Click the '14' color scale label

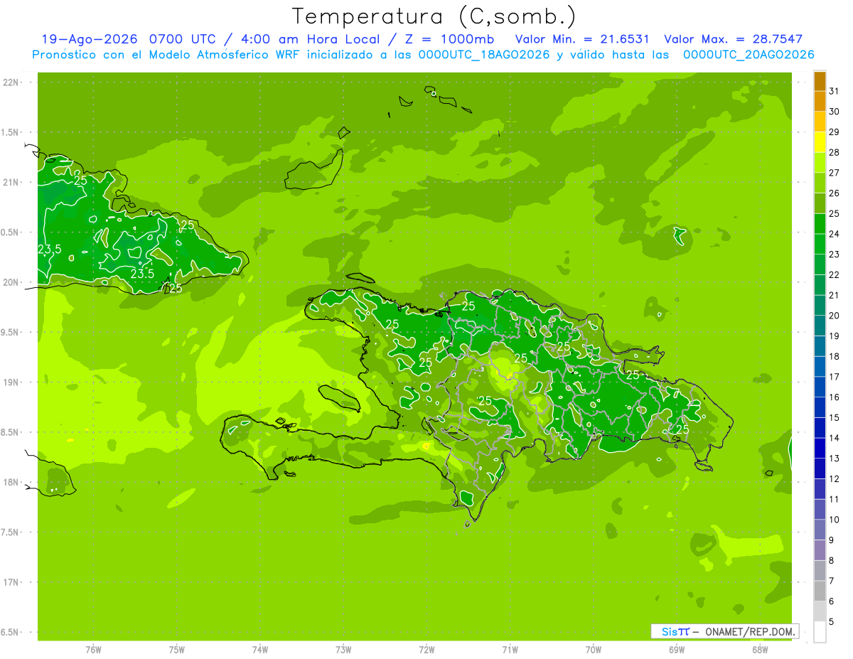[x=835, y=438]
